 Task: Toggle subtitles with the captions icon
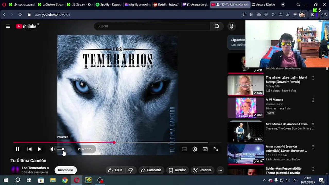(184, 149)
